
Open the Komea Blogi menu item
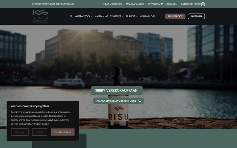click(147, 16)
